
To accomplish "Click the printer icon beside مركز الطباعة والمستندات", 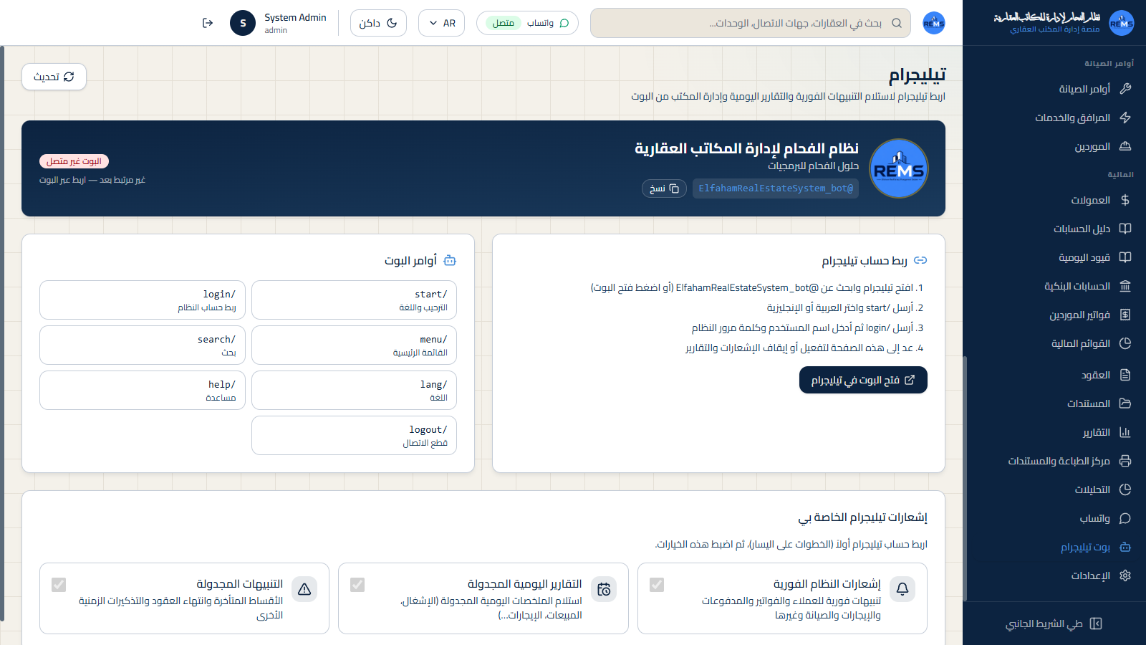I will (1125, 461).
